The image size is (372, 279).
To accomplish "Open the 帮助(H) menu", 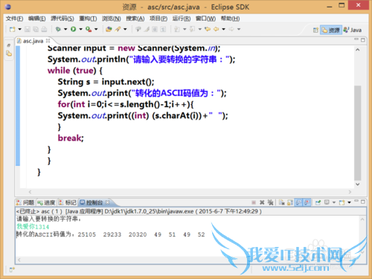I will click(x=230, y=19).
